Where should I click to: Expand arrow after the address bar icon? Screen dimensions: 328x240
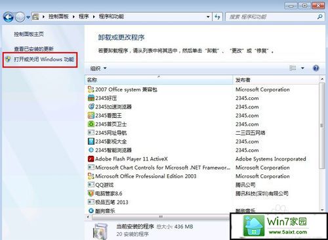pyautogui.click(x=43, y=16)
